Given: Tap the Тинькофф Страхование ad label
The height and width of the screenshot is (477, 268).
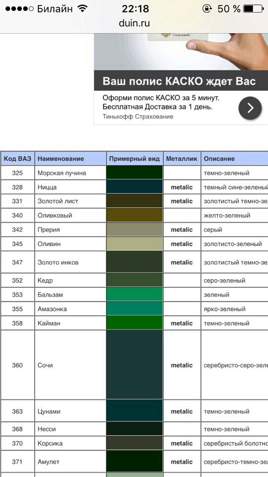Looking at the screenshot, I should click(x=138, y=117).
